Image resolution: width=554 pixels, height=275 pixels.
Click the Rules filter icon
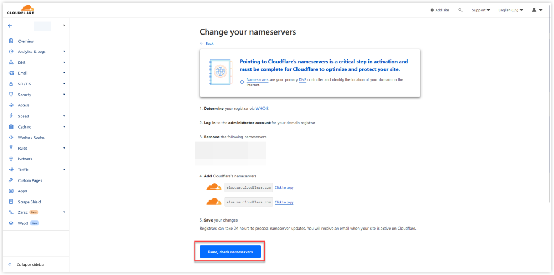point(11,148)
